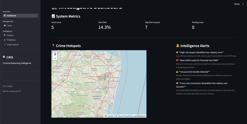Click the System Metrics heading
Screen dimensions: 247x124
coord(68,16)
